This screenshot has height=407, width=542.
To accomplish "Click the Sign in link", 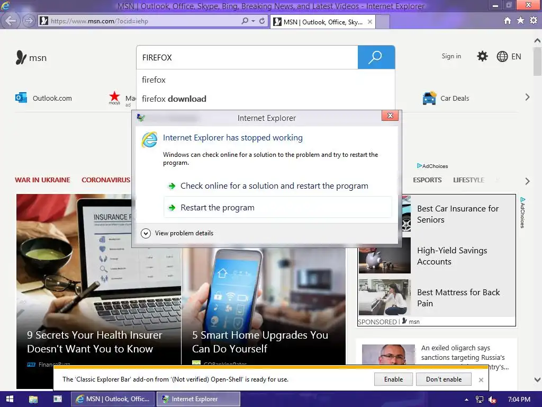I will (x=451, y=56).
